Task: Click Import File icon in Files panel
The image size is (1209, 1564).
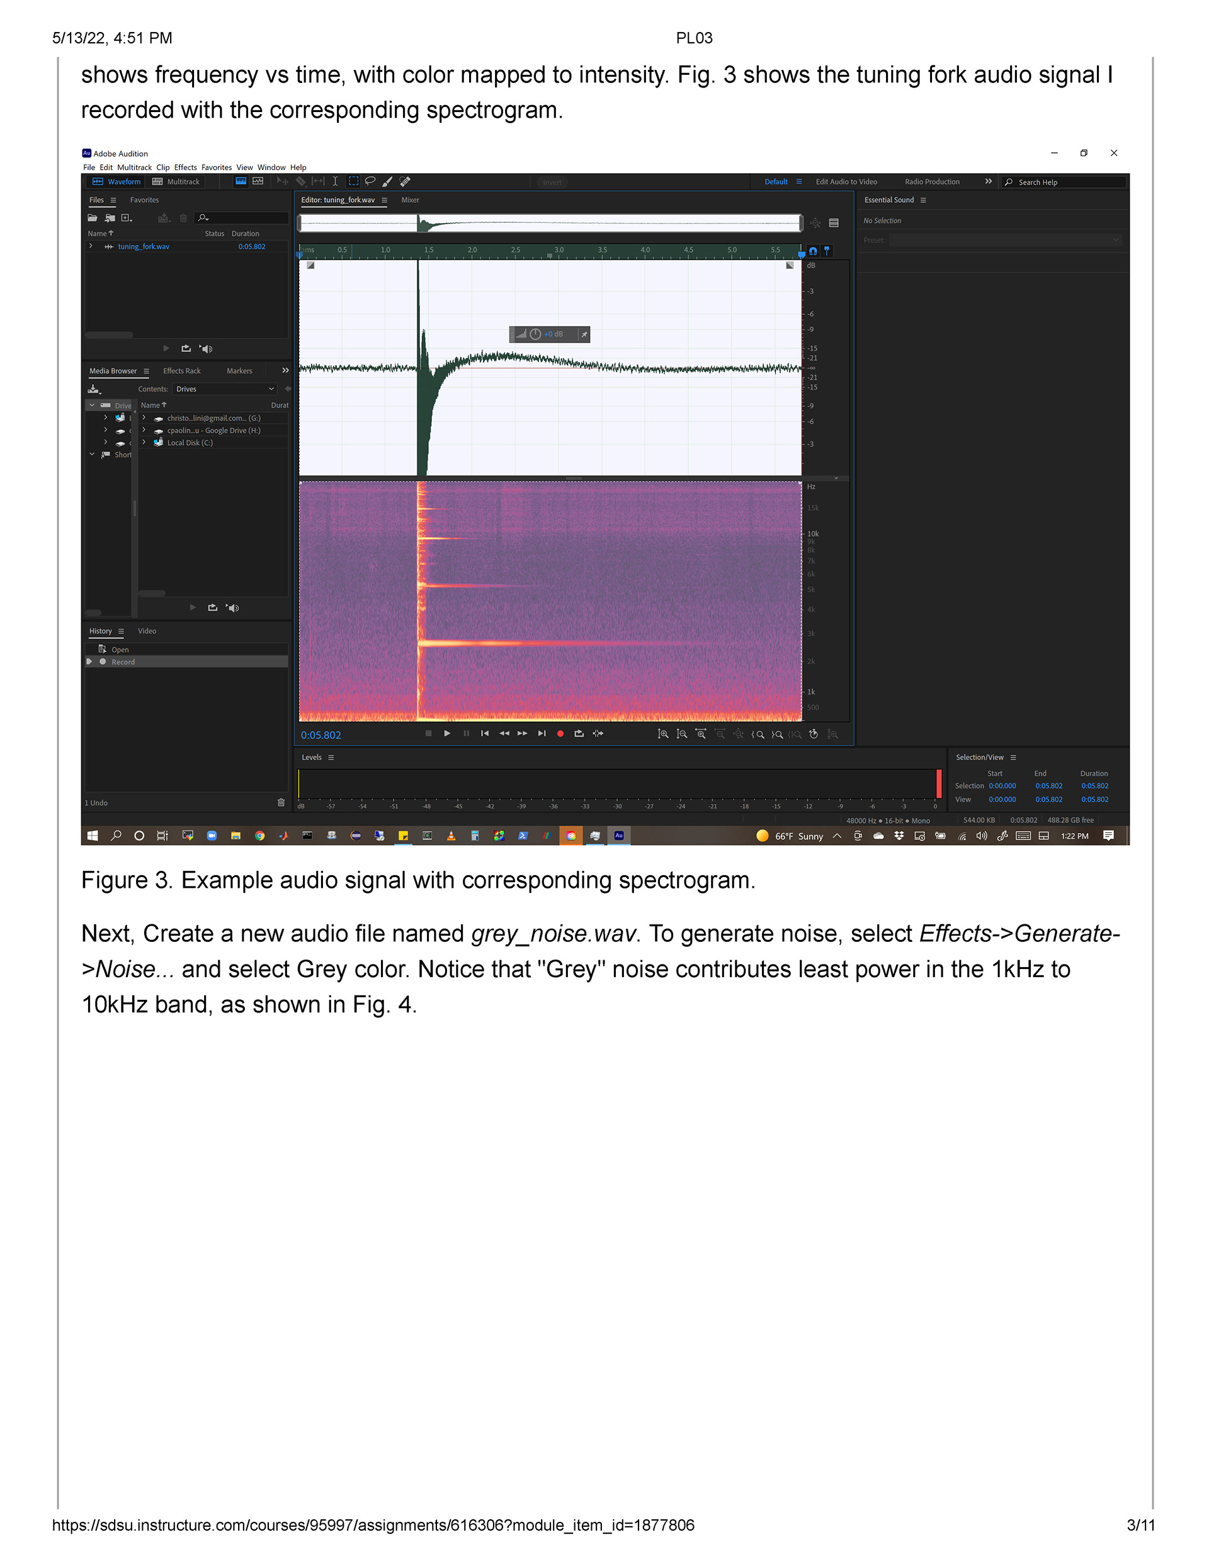Action: (x=110, y=218)
